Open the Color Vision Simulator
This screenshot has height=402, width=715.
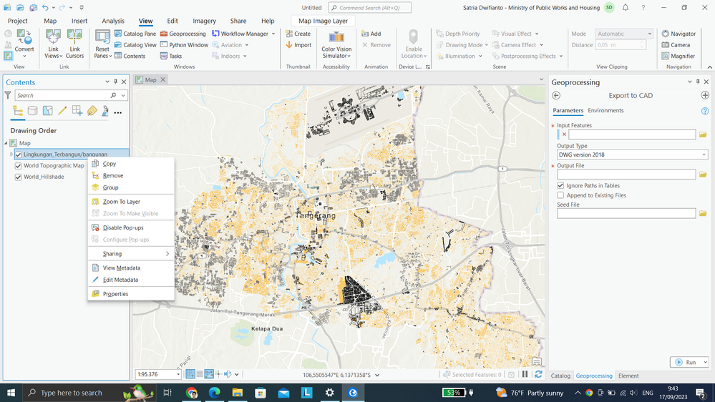(x=336, y=44)
